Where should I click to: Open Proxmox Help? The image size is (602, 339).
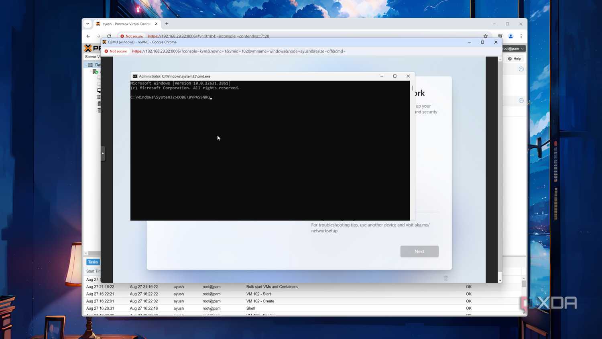click(x=515, y=59)
